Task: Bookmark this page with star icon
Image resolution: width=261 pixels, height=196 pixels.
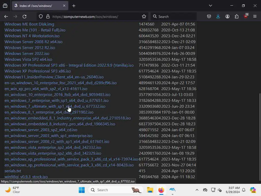Action: click(x=144, y=17)
